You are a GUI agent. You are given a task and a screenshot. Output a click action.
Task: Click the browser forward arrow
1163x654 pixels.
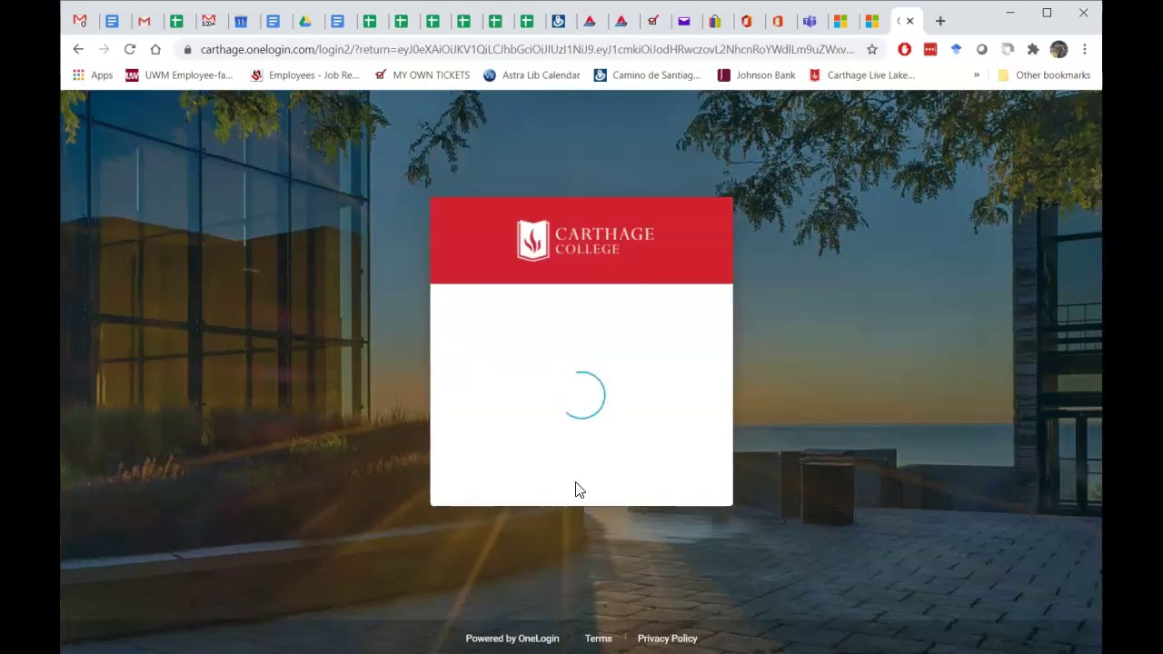click(x=104, y=49)
